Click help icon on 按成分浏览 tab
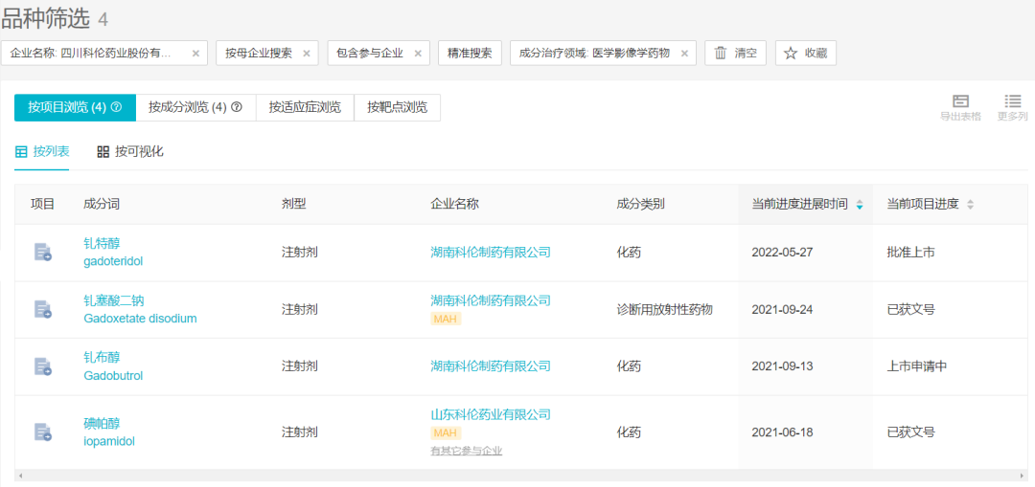Screen dimensions: 1035x487 click(x=237, y=107)
